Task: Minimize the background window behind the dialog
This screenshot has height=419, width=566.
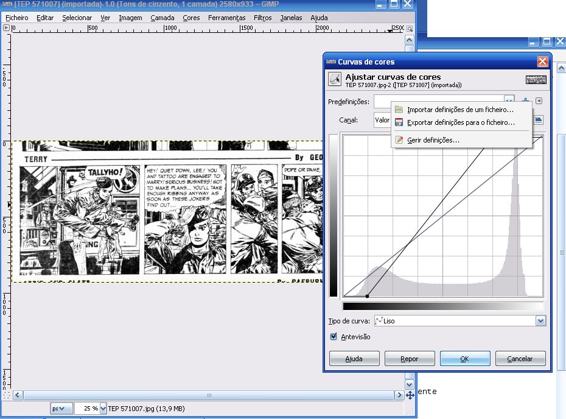Action: click(x=534, y=41)
